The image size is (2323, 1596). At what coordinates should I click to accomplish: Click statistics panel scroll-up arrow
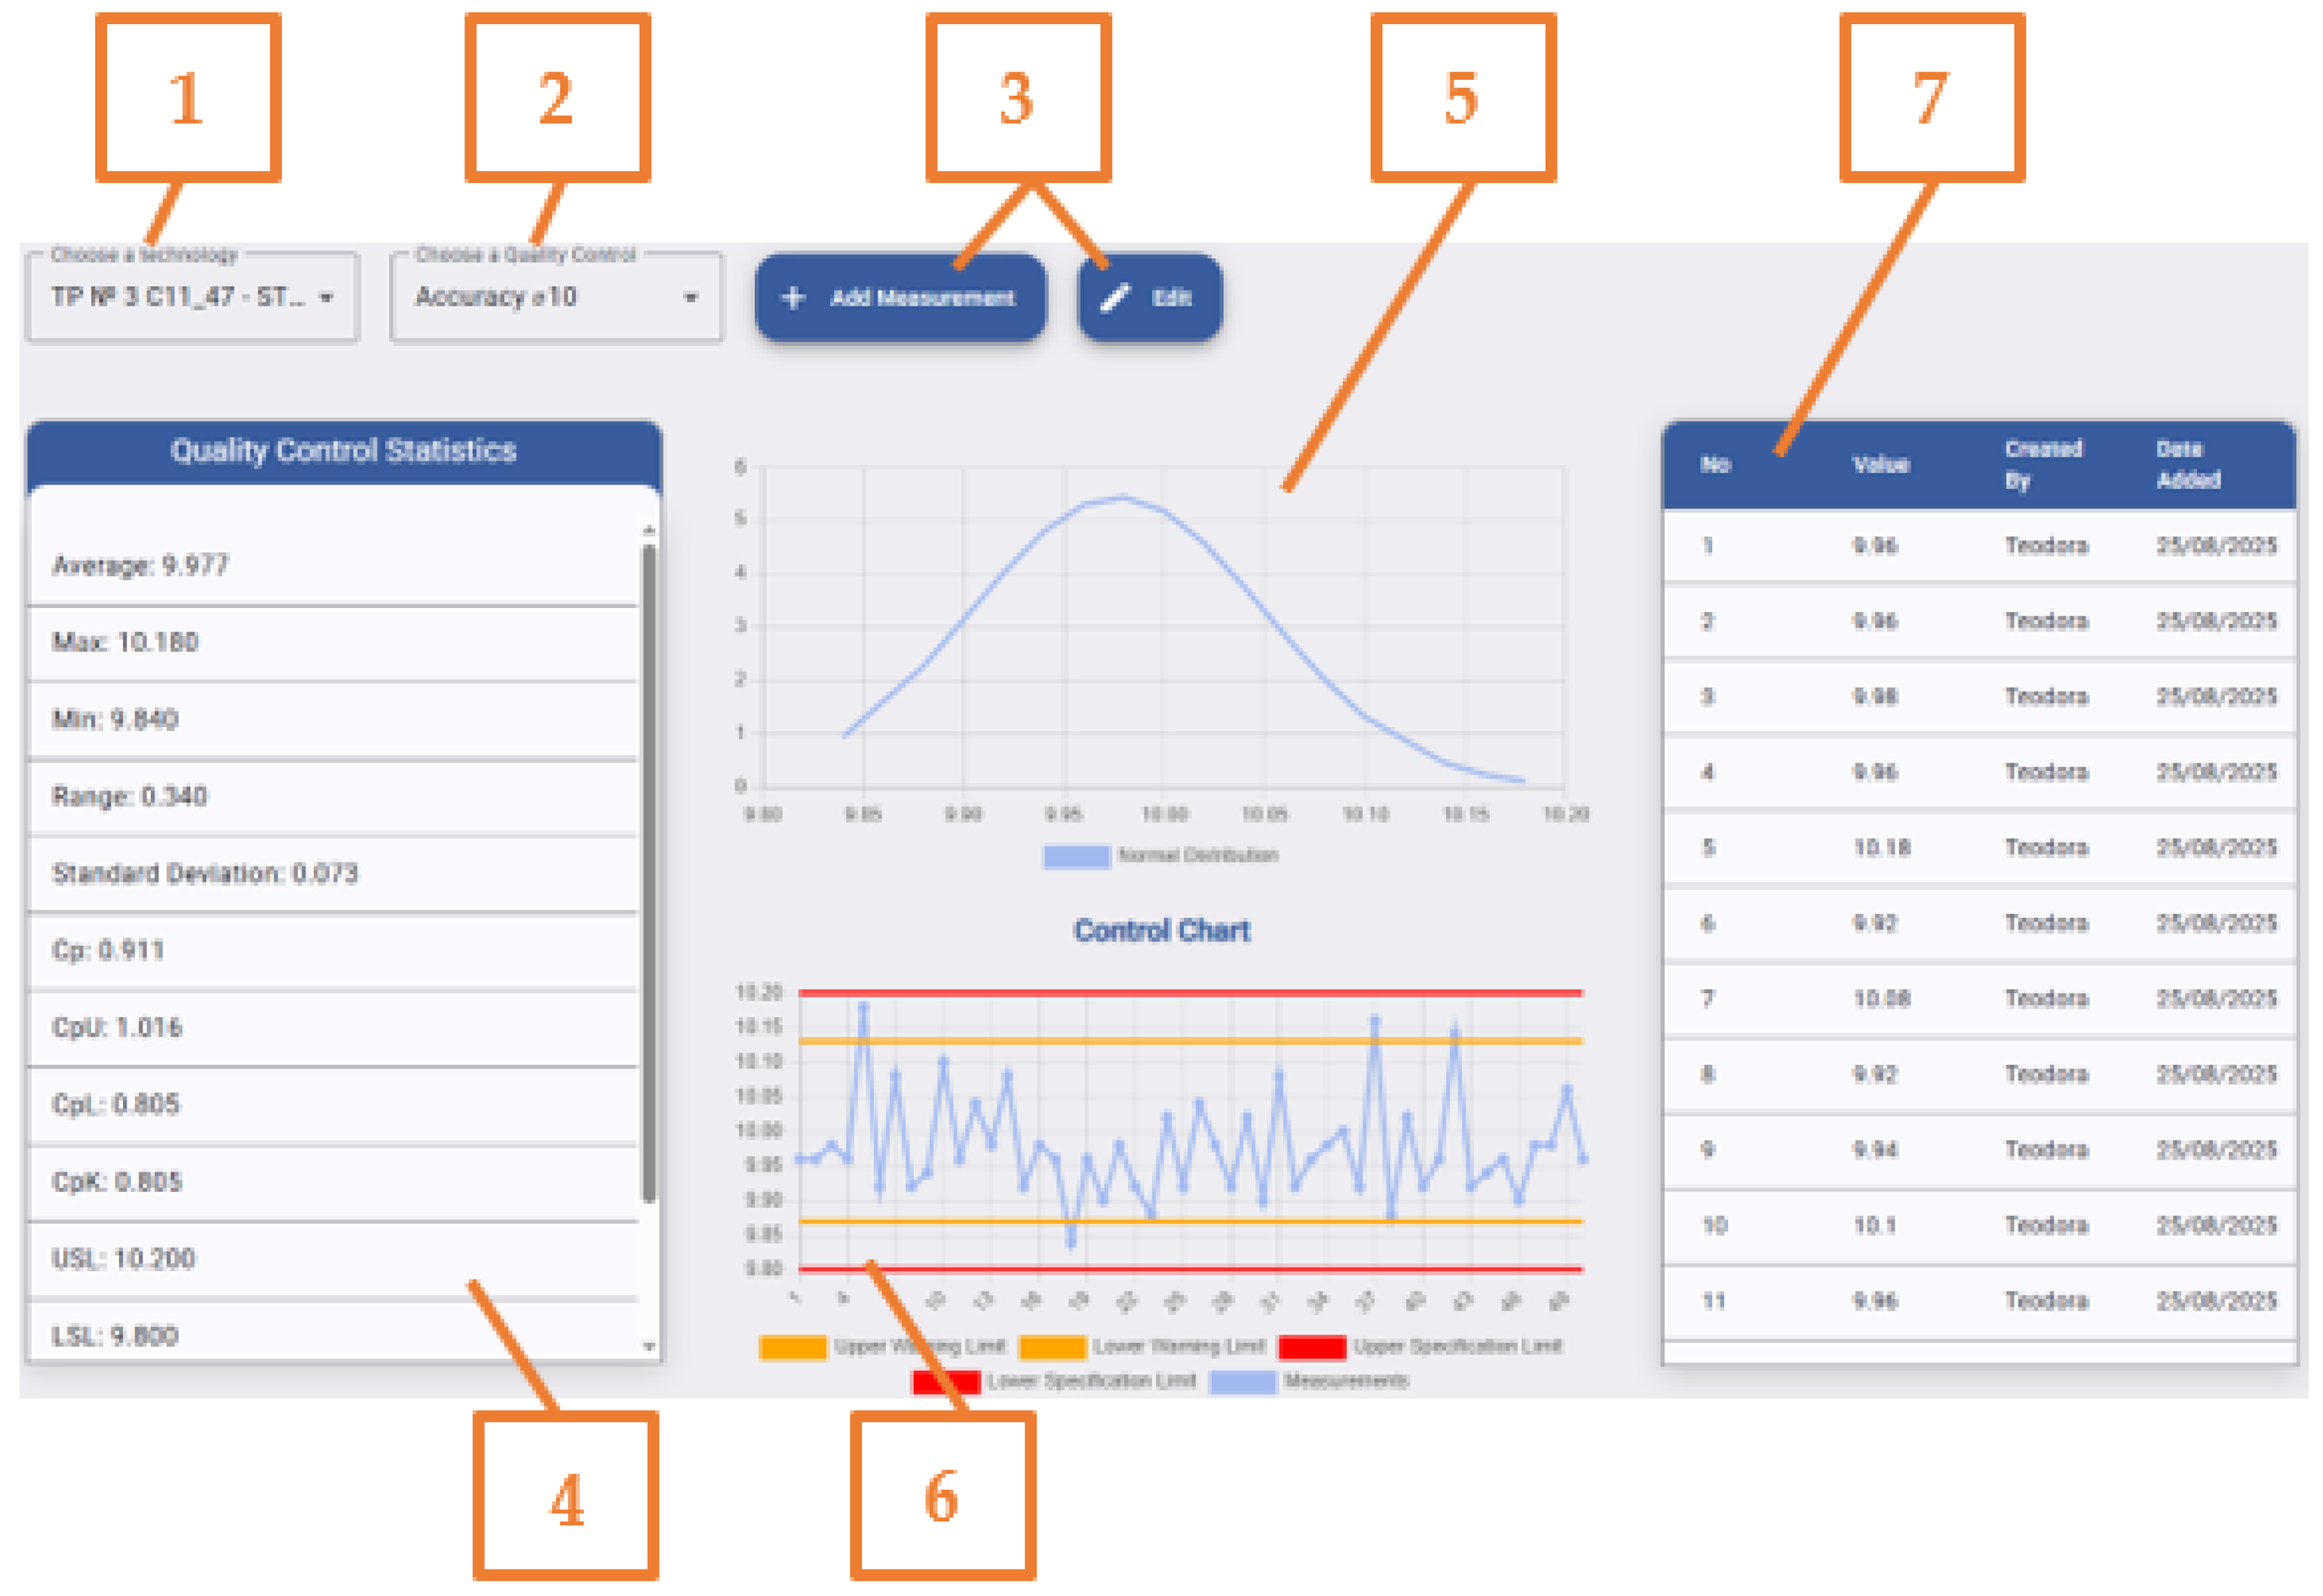[649, 530]
